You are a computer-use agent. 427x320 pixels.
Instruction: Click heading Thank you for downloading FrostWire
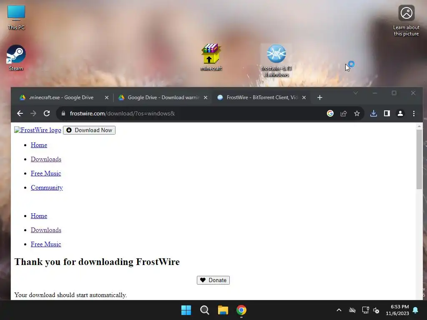97,262
